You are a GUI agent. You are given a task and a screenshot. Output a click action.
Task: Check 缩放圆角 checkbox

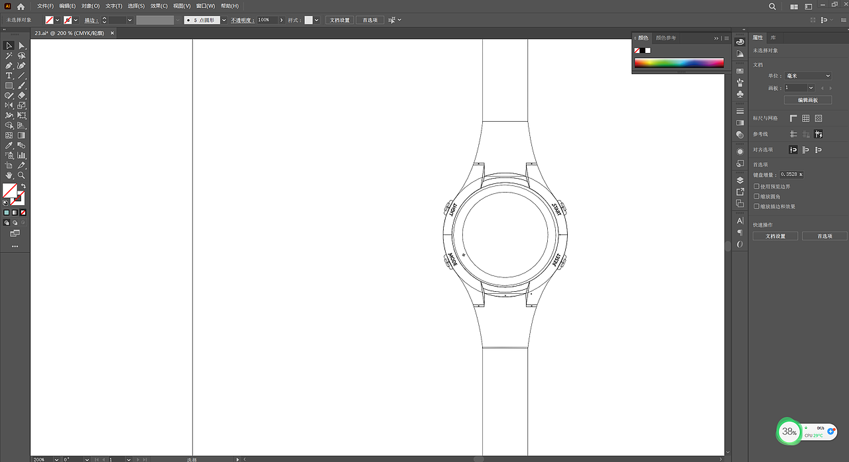point(757,197)
